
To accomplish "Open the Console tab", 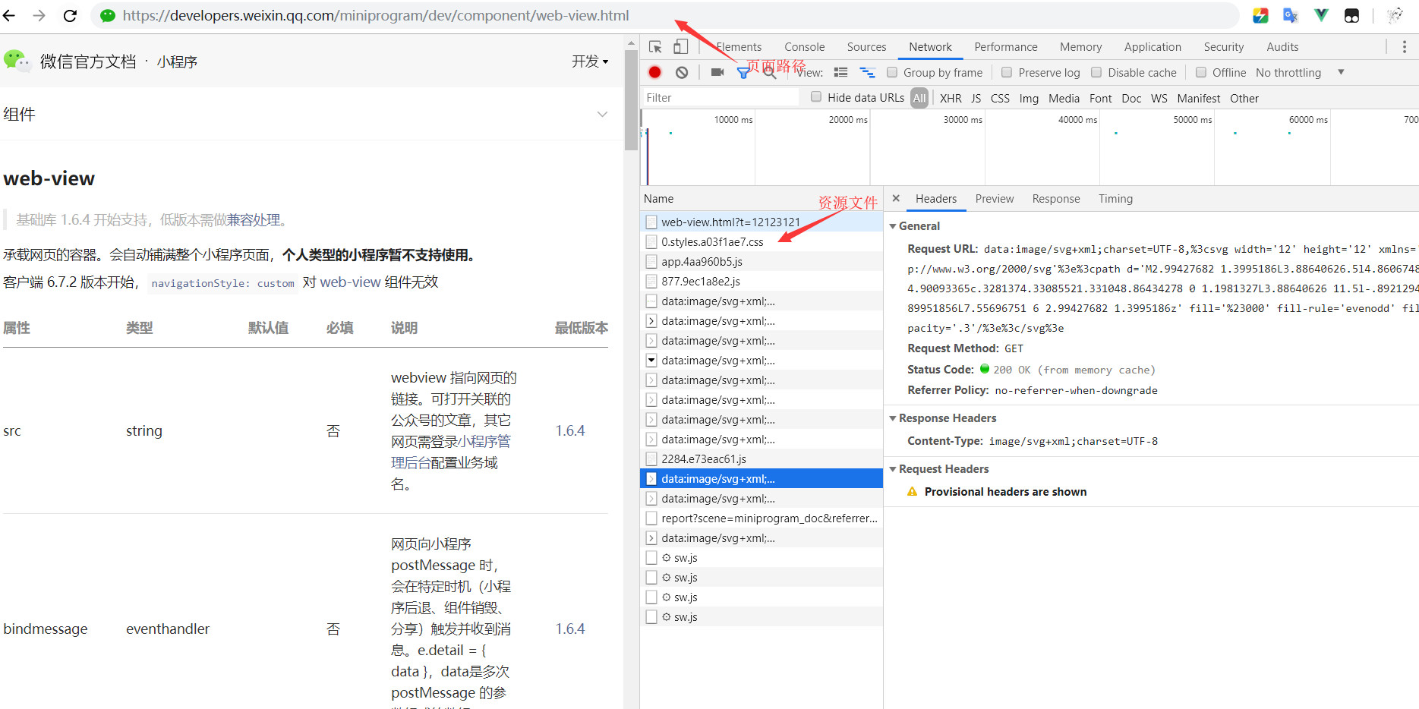I will [x=804, y=47].
